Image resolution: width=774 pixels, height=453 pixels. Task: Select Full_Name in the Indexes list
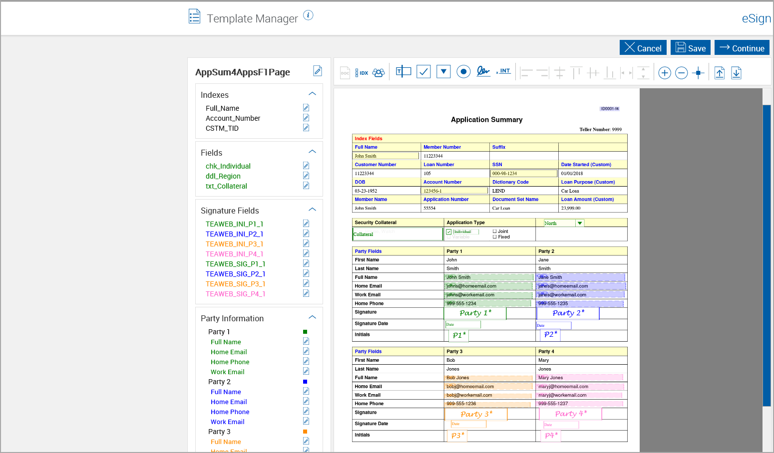(x=222, y=108)
